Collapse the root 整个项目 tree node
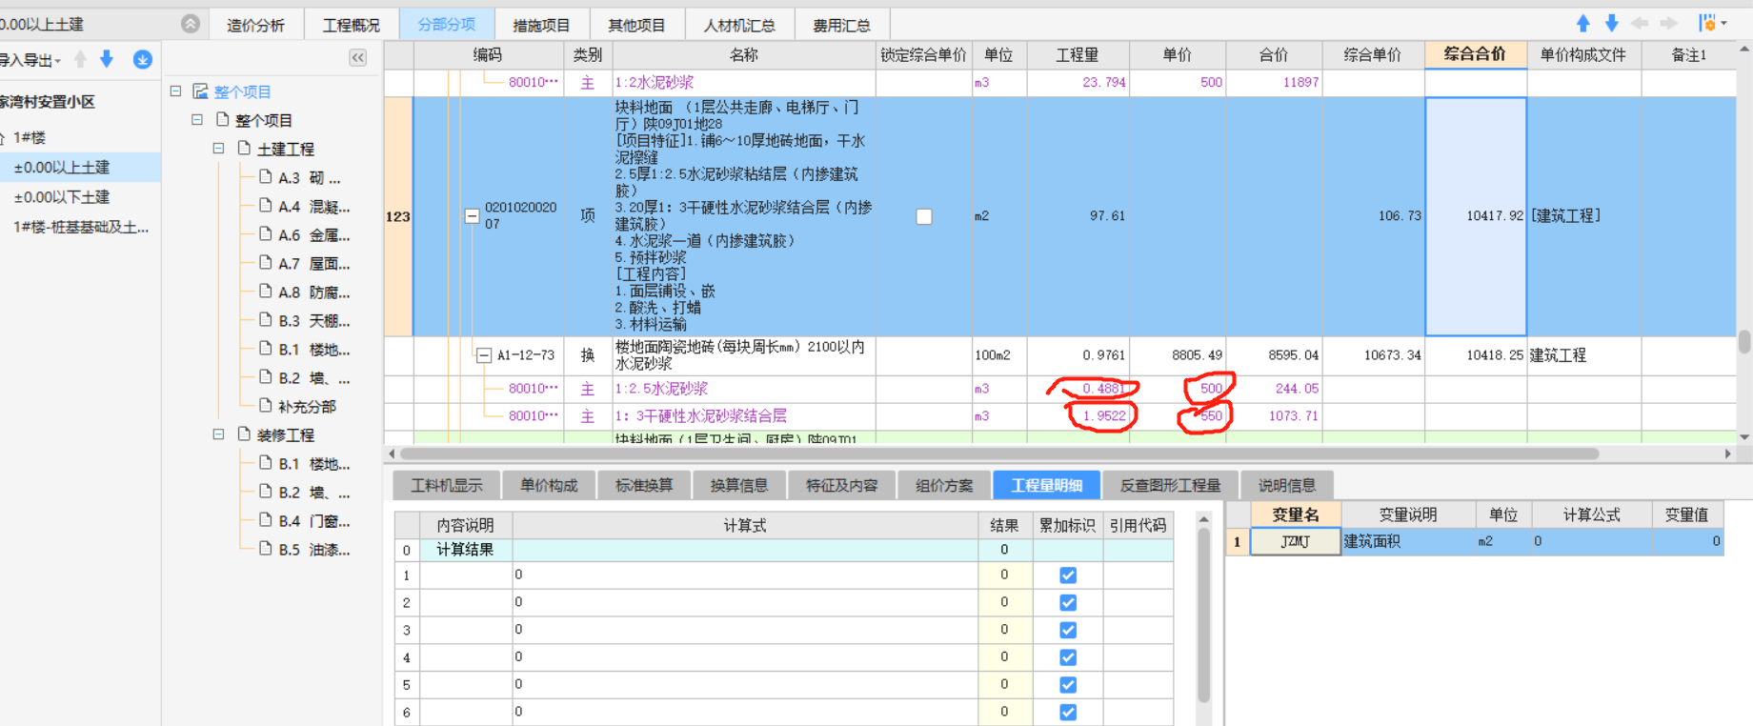Screen dimensions: 1753x726 [x=175, y=91]
